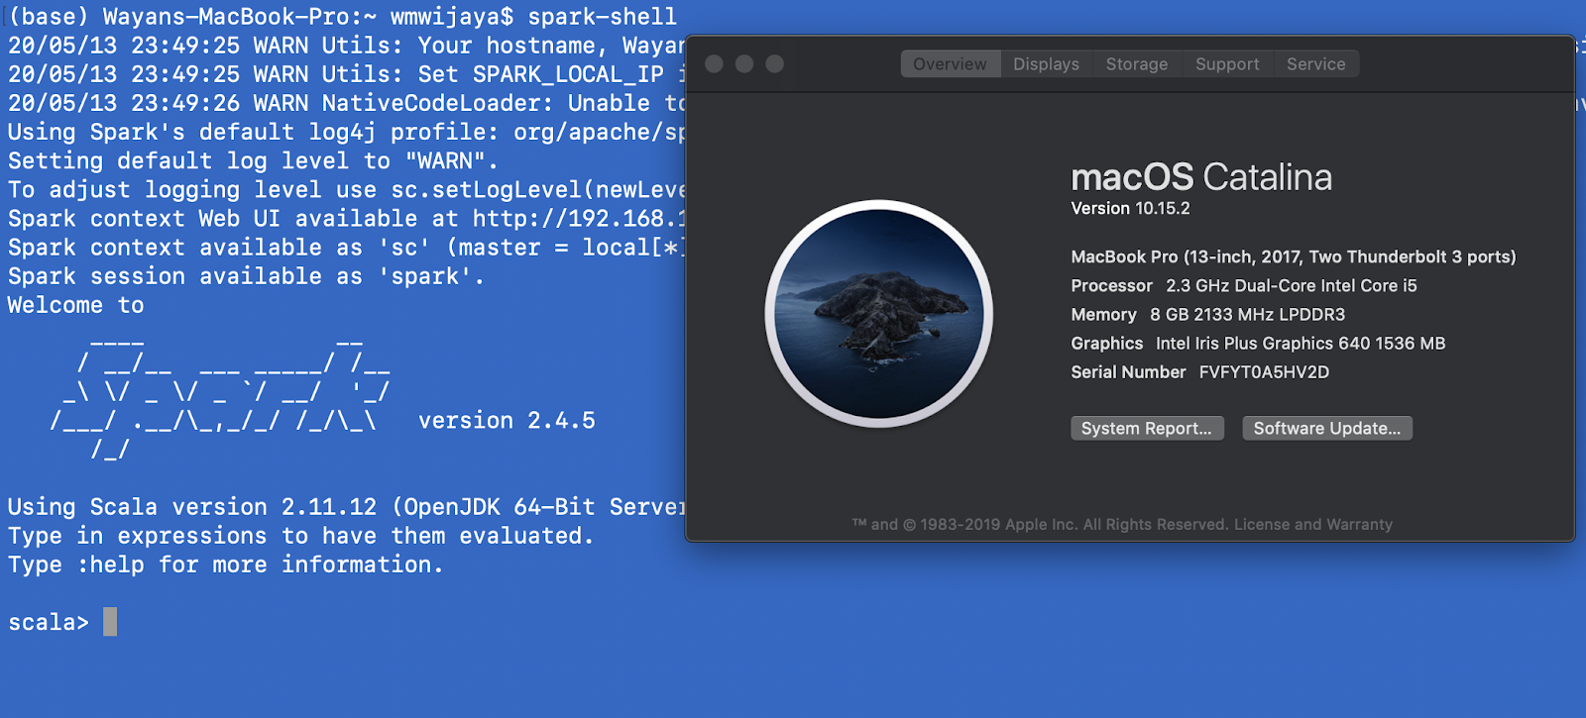Click 'Spark context Web UI available' line
The image size is (1586, 718).
(346, 218)
